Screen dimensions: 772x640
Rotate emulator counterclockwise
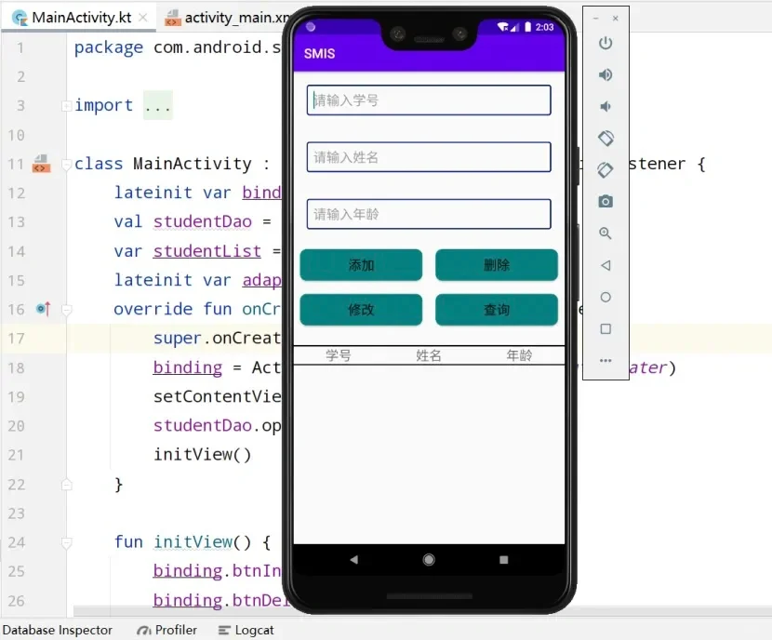(605, 138)
